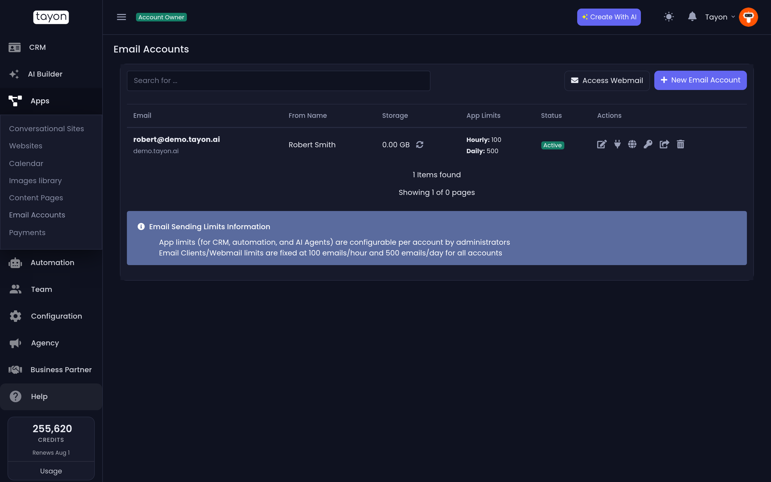The height and width of the screenshot is (482, 771).
Task: Click the 0.00 GB storage value
Action: (x=396, y=145)
